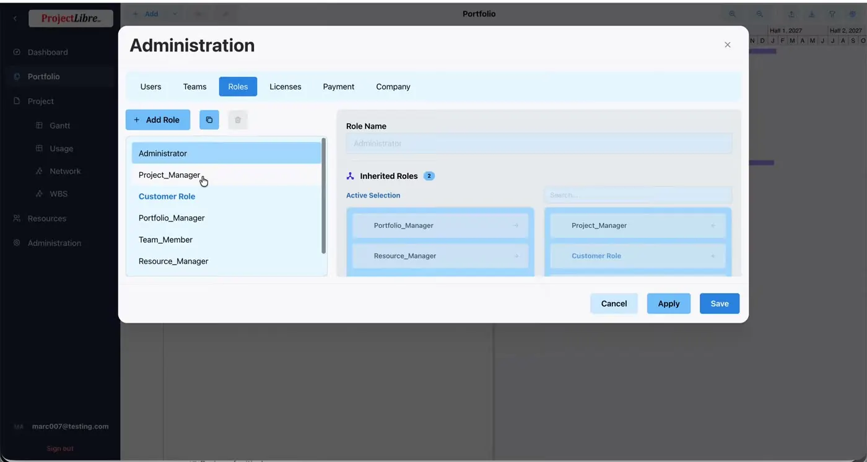Click the Search box for inherited roles

coord(638,195)
